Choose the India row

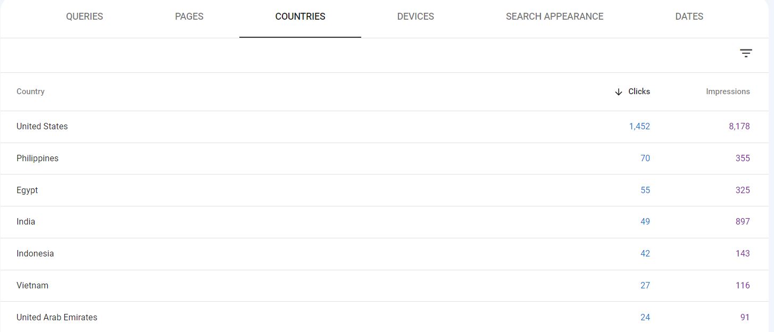click(x=387, y=222)
